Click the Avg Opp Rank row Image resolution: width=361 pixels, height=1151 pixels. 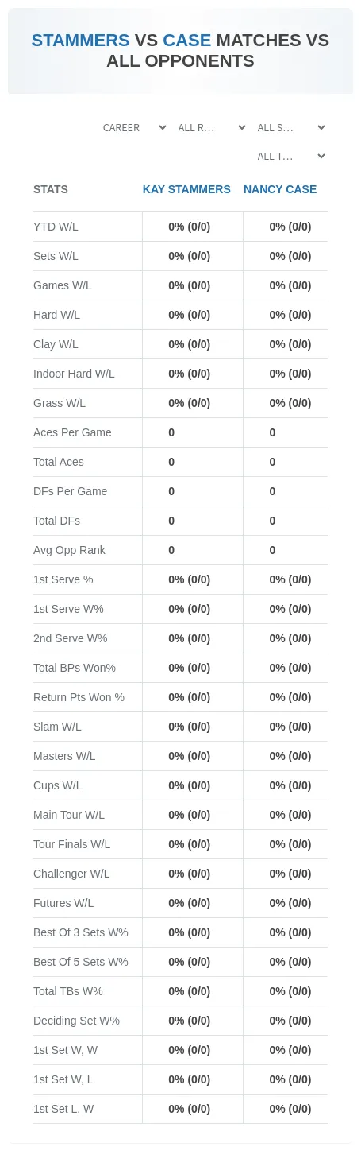coord(180,550)
